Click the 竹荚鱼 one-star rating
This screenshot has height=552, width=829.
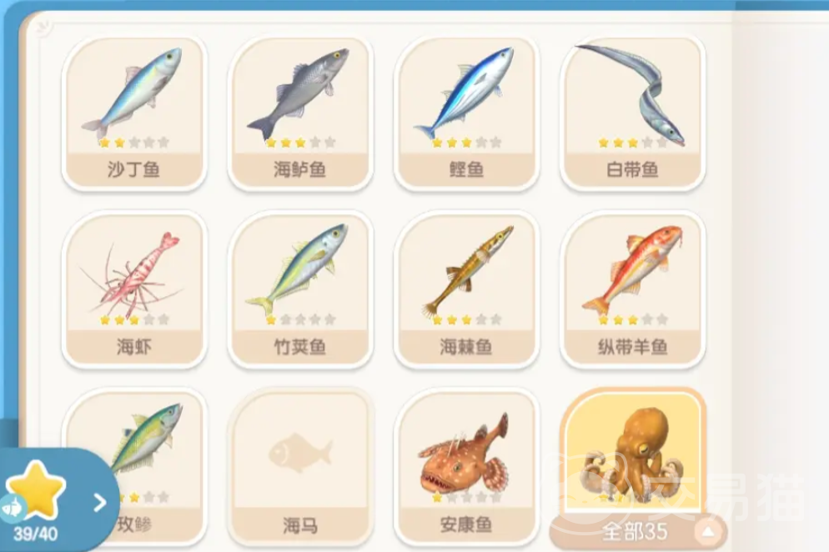click(x=299, y=319)
